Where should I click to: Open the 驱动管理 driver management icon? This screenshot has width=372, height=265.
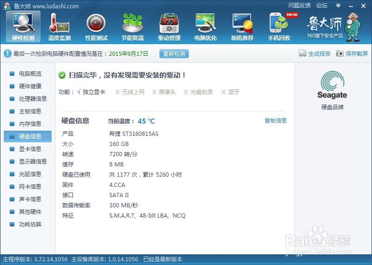click(x=169, y=26)
